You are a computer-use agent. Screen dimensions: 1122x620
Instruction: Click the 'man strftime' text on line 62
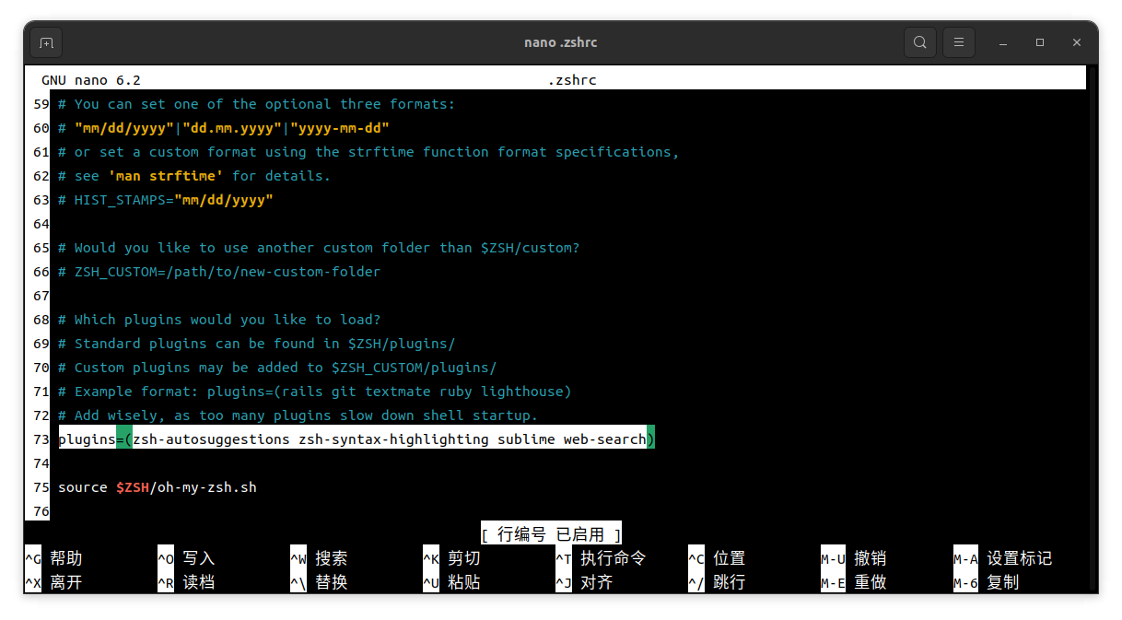(166, 176)
